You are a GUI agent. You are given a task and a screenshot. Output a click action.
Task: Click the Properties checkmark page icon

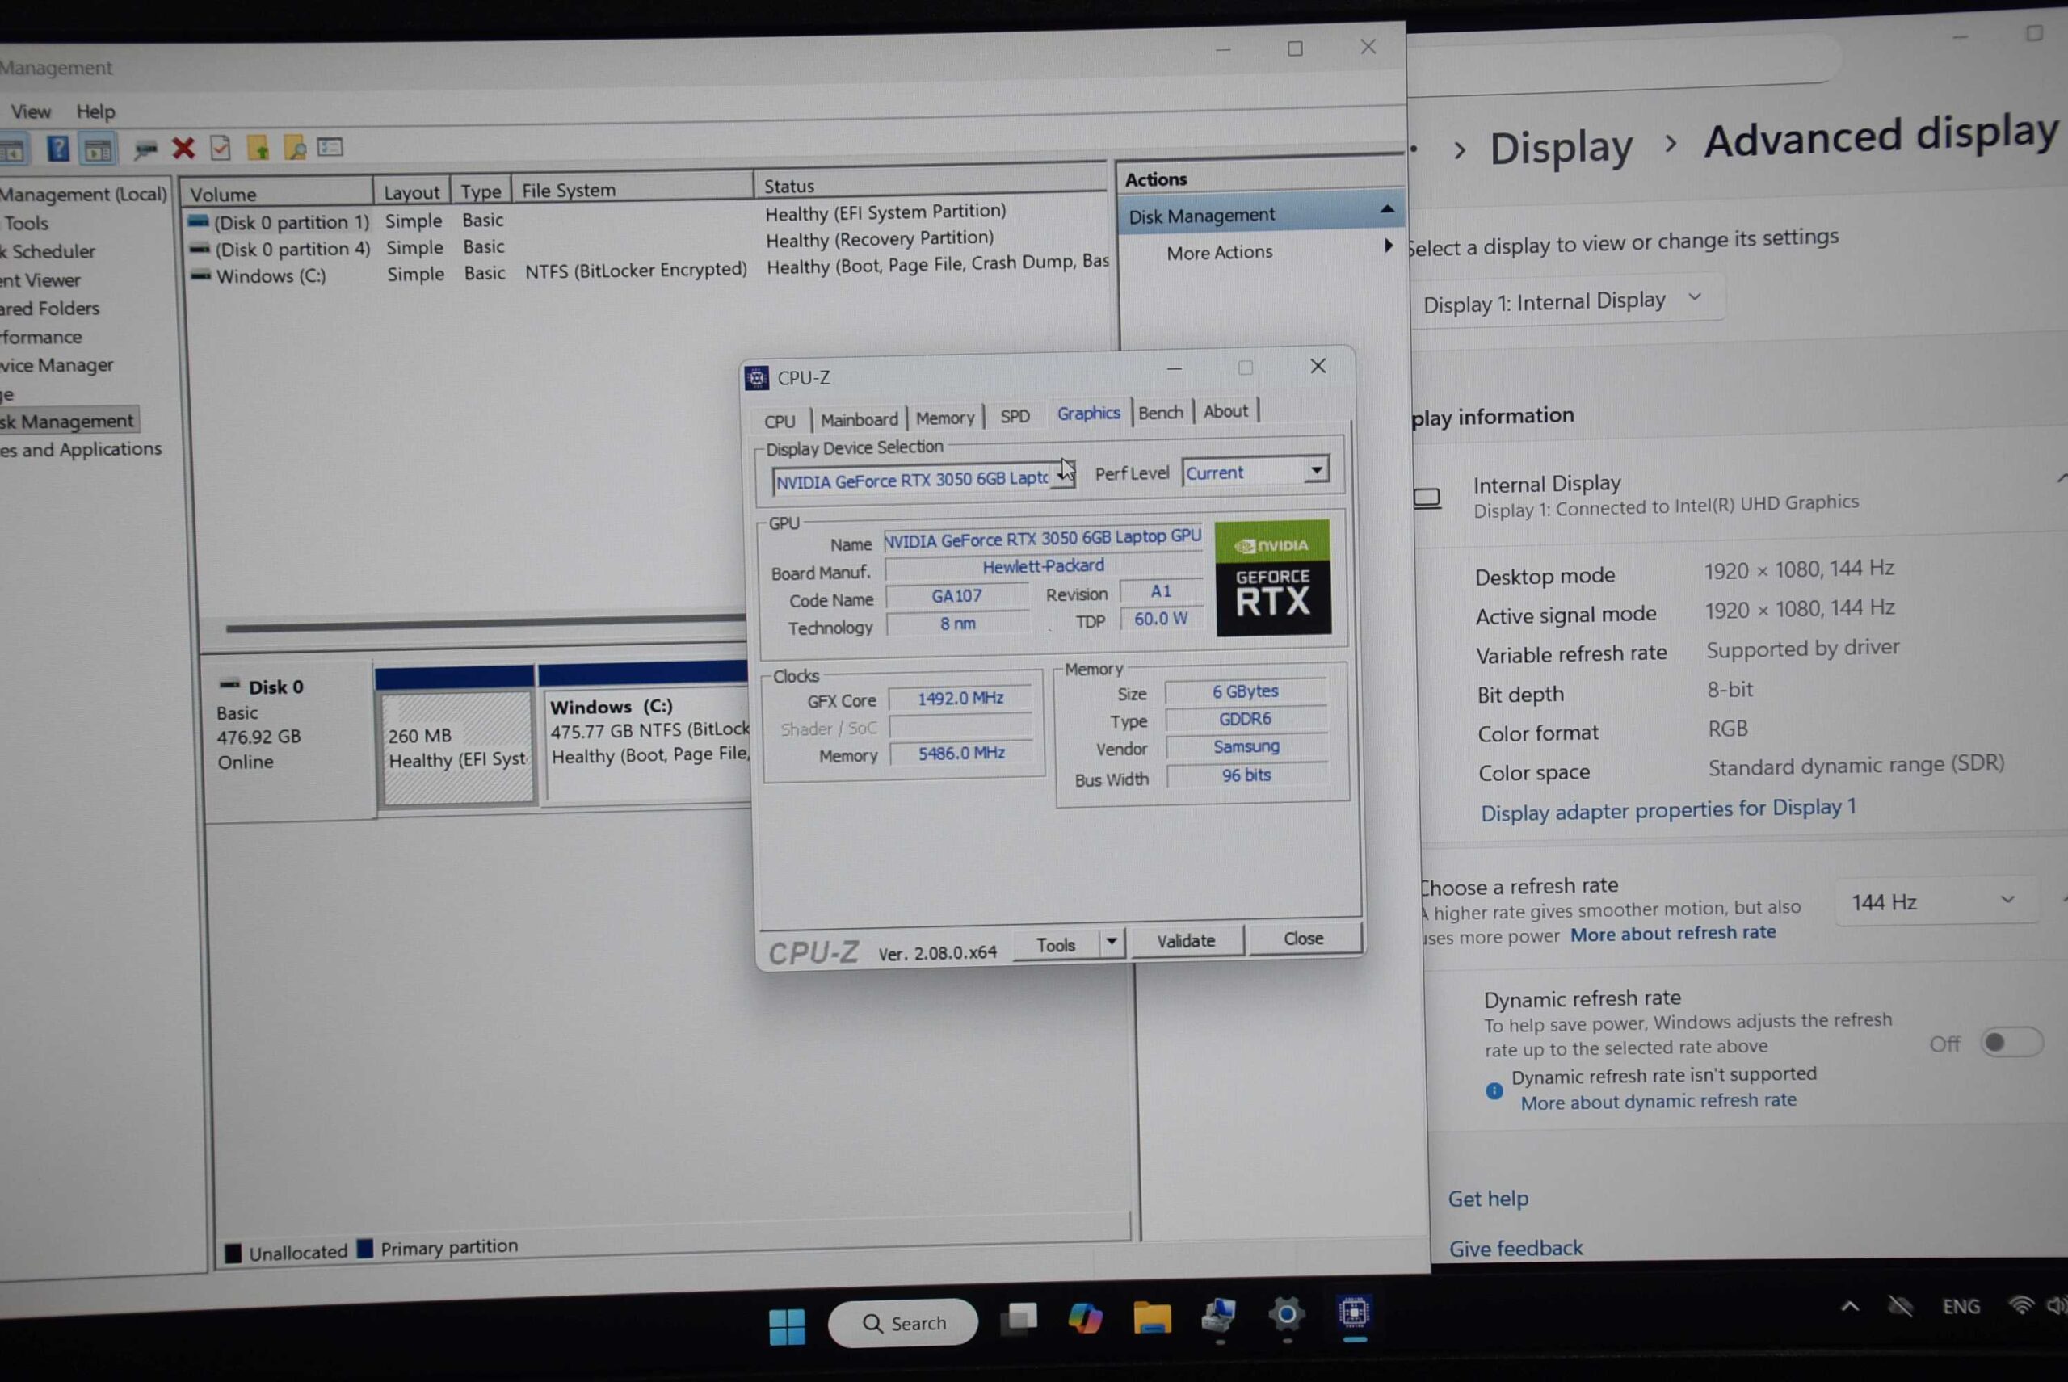(221, 148)
